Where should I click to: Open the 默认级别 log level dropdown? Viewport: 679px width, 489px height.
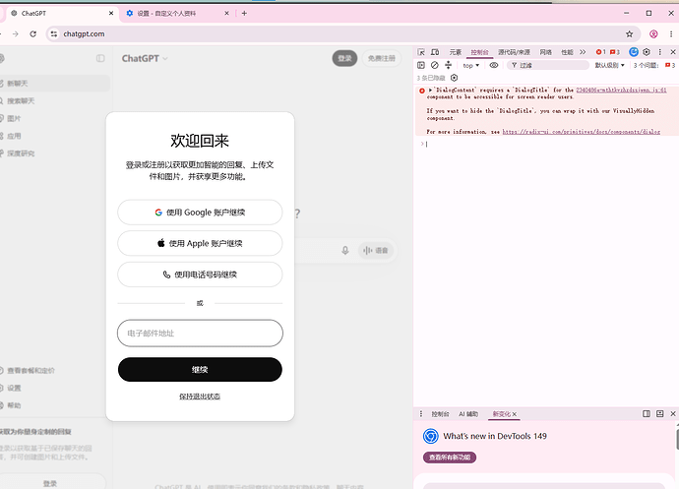[x=609, y=65]
